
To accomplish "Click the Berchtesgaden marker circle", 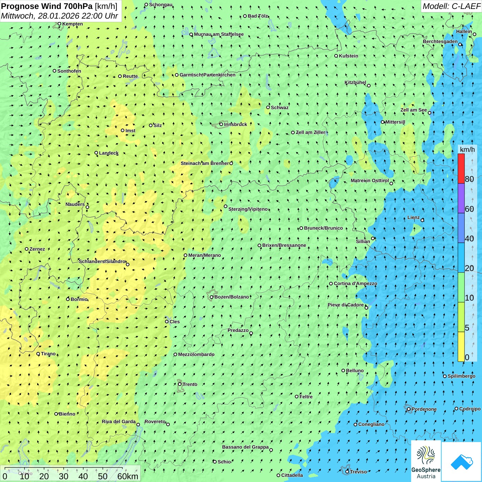I will coord(460,44).
